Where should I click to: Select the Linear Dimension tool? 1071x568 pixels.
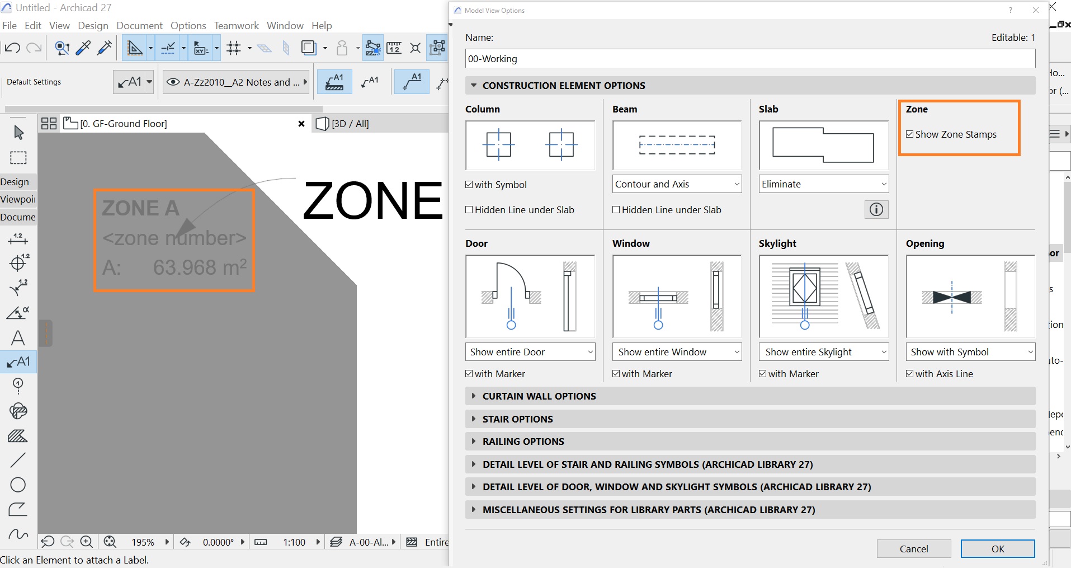(18, 239)
